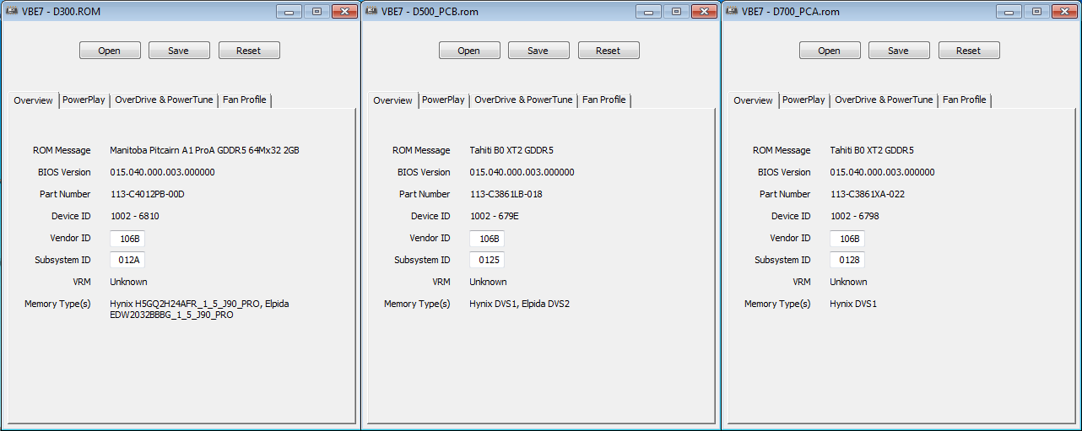Close the D300.ROM window
The image size is (1082, 431).
343,12
